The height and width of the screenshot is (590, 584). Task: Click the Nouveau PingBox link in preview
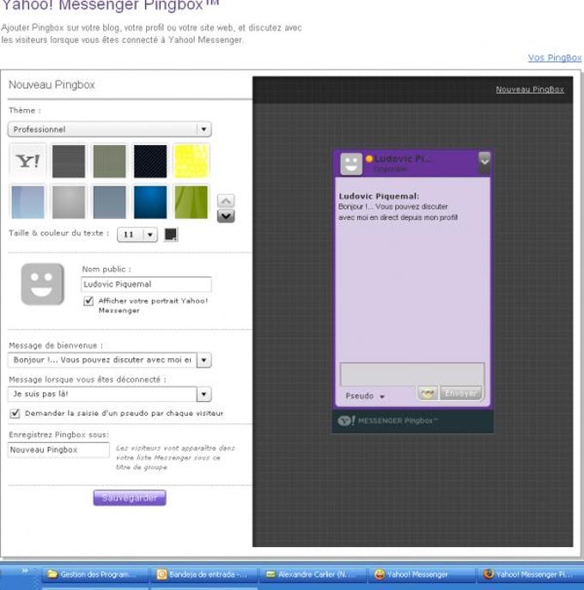click(530, 89)
